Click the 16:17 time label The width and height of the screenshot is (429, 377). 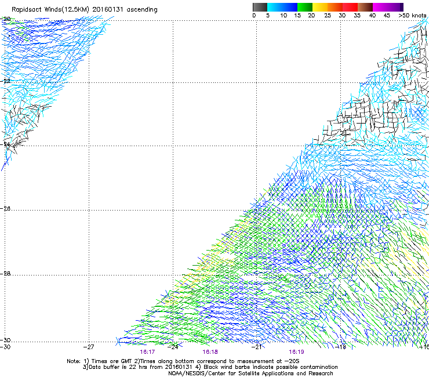click(x=147, y=352)
